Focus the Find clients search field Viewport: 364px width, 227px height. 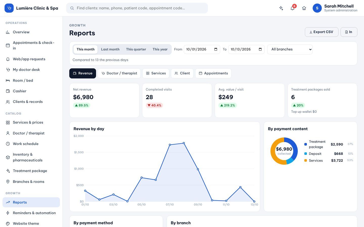point(137,8)
